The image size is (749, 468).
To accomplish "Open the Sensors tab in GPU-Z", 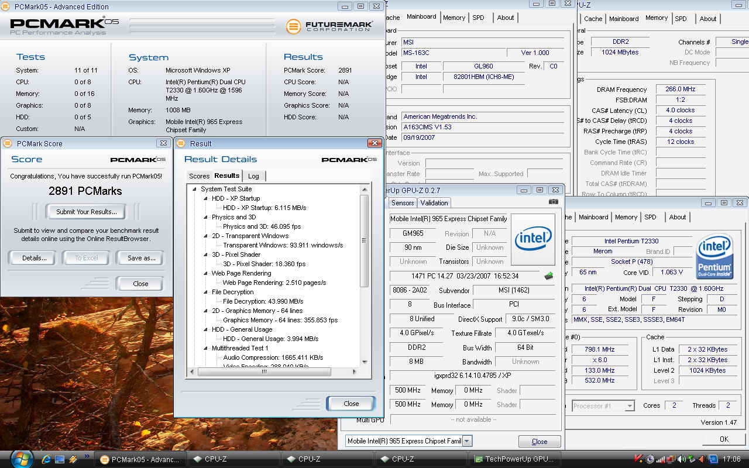I will pos(403,203).
